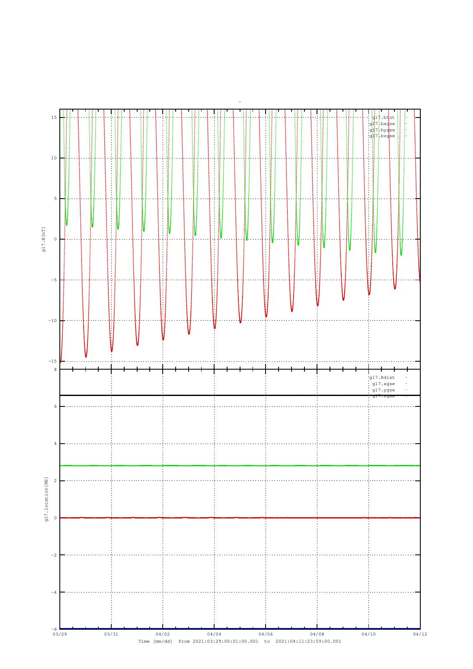
Task: Select the 2 tick on the location axis
Action: click(x=55, y=481)
